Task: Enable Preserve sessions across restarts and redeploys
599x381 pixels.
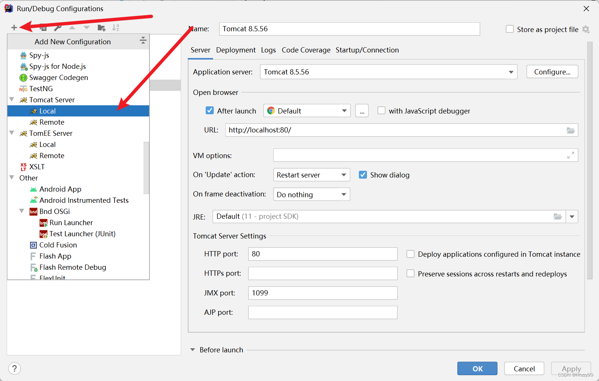Action: click(410, 273)
